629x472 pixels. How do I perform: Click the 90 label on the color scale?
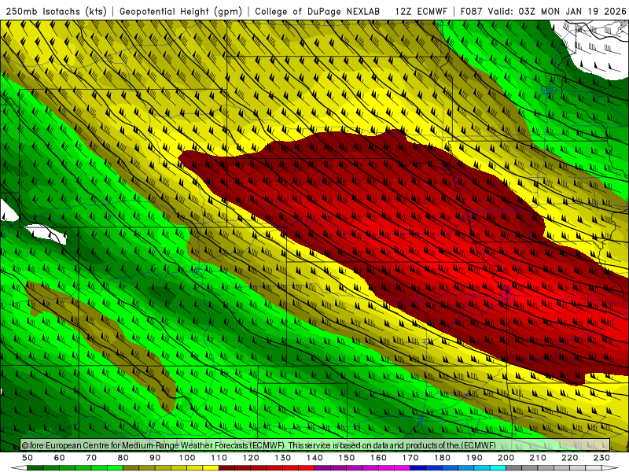(x=155, y=458)
